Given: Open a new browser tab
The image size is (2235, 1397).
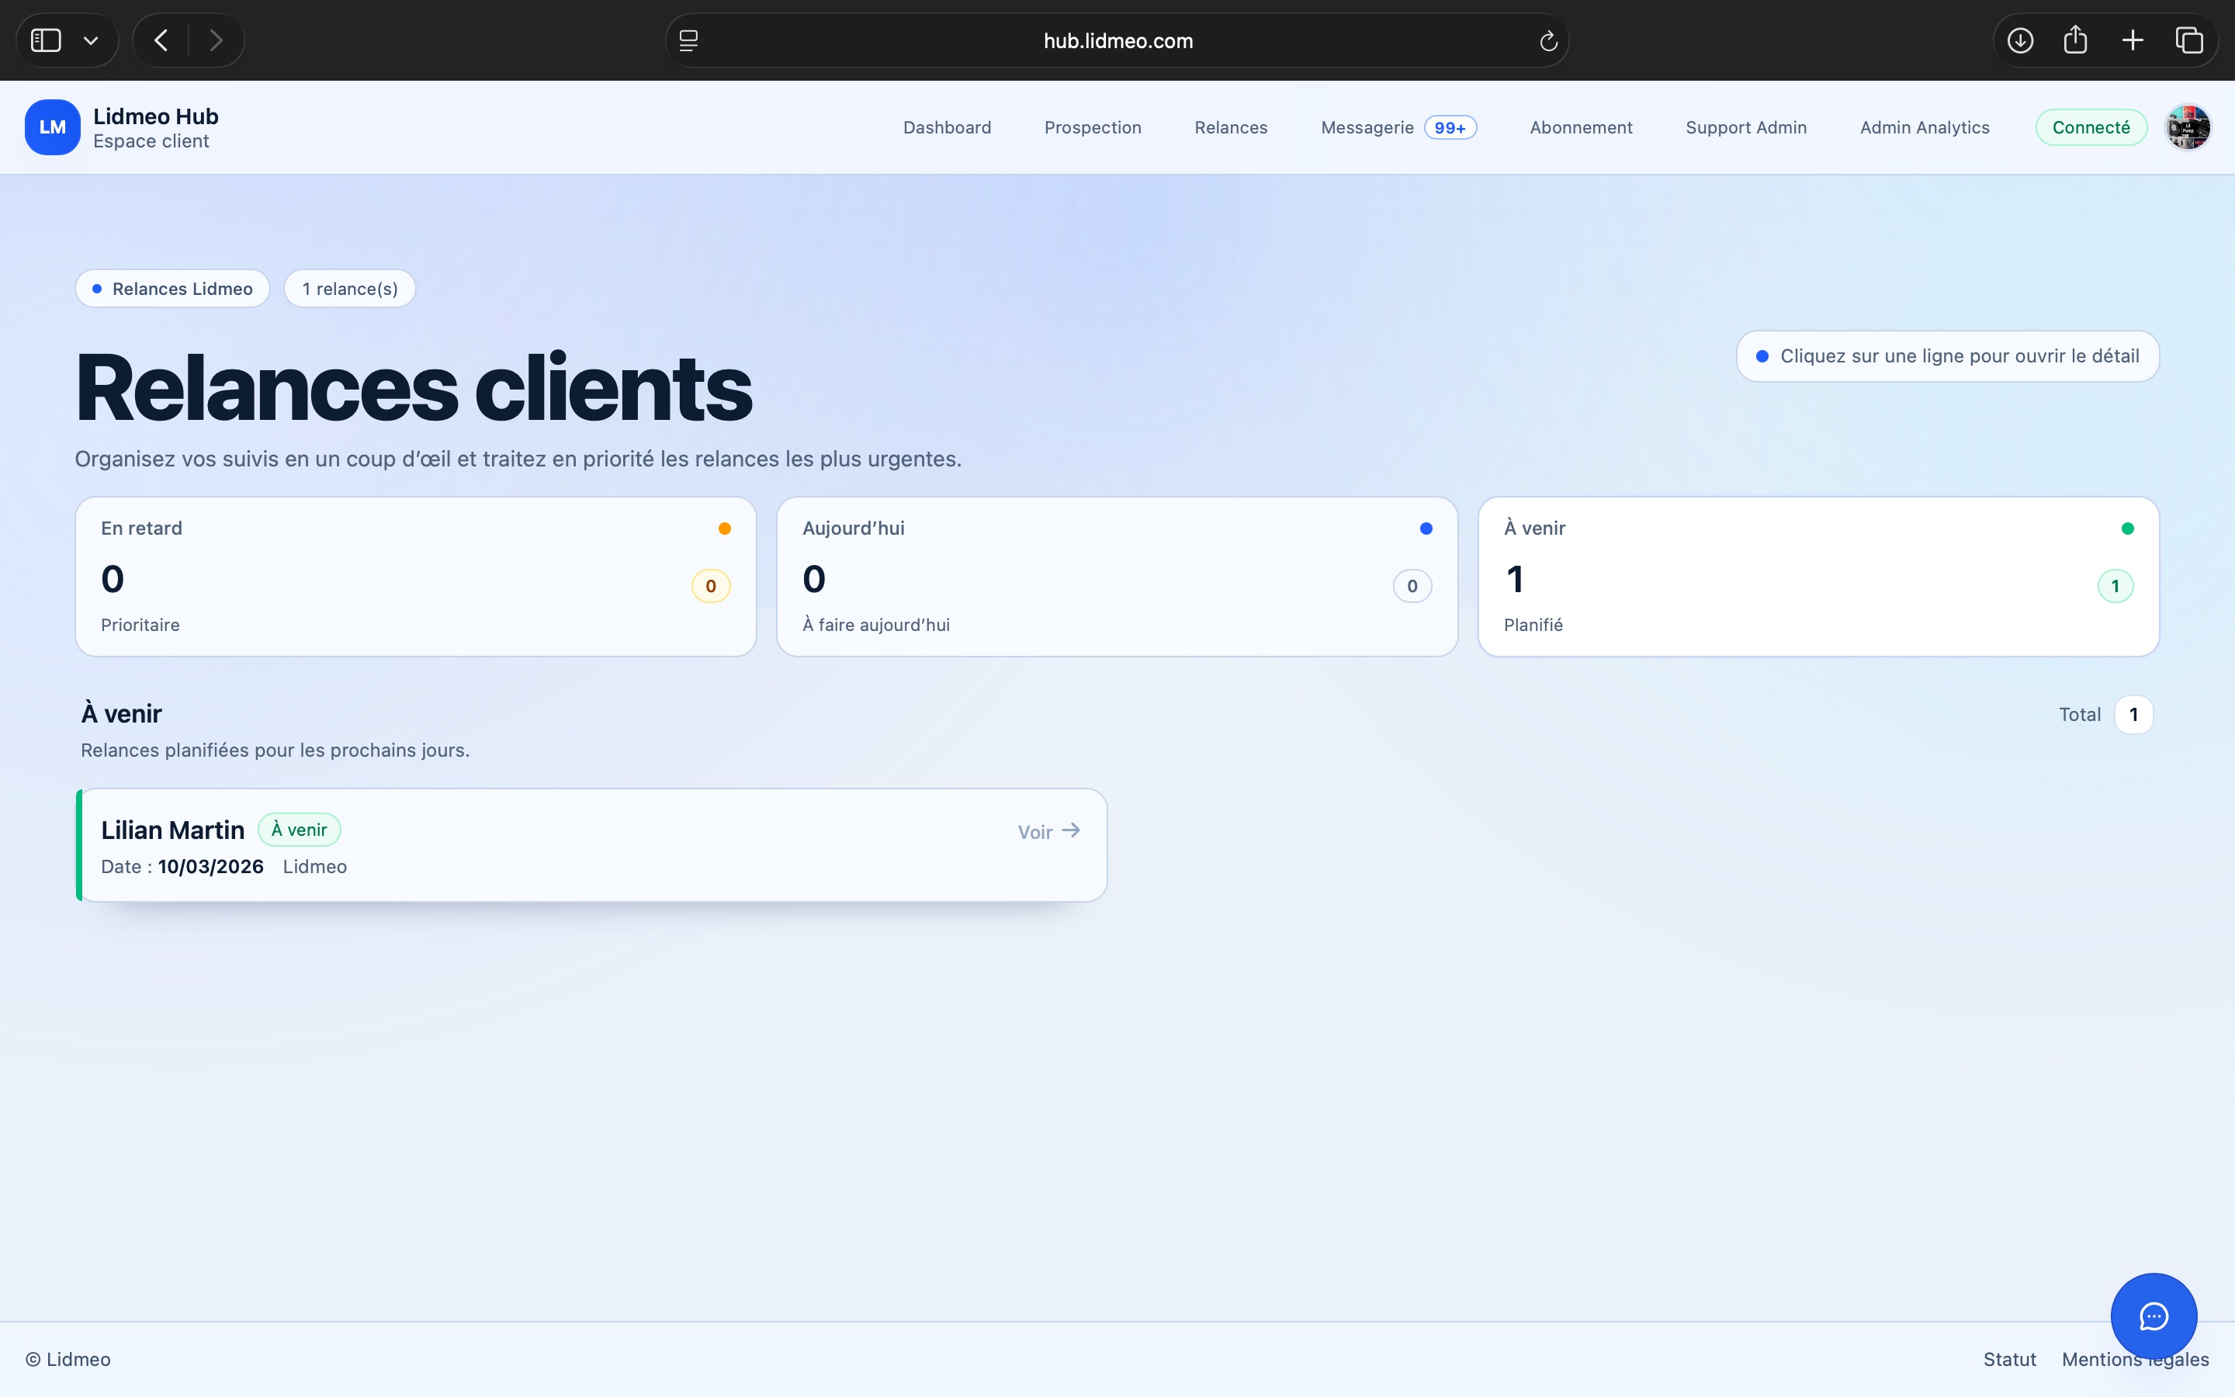Looking at the screenshot, I should 2132,40.
